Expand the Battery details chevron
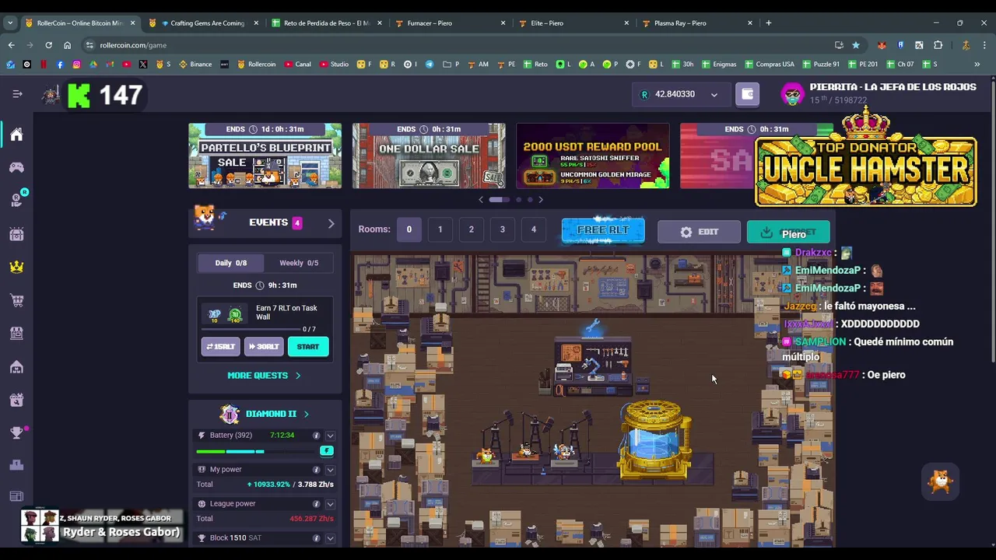The height and width of the screenshot is (560, 996). (330, 436)
